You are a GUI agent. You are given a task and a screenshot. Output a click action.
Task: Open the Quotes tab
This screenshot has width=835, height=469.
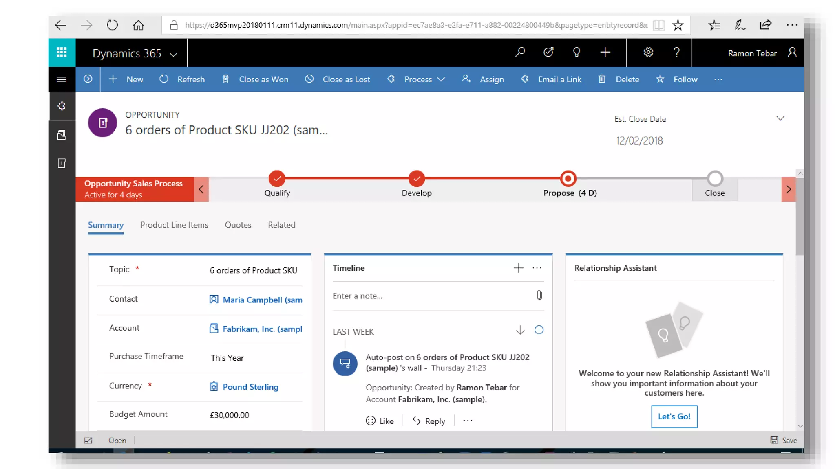tap(238, 225)
